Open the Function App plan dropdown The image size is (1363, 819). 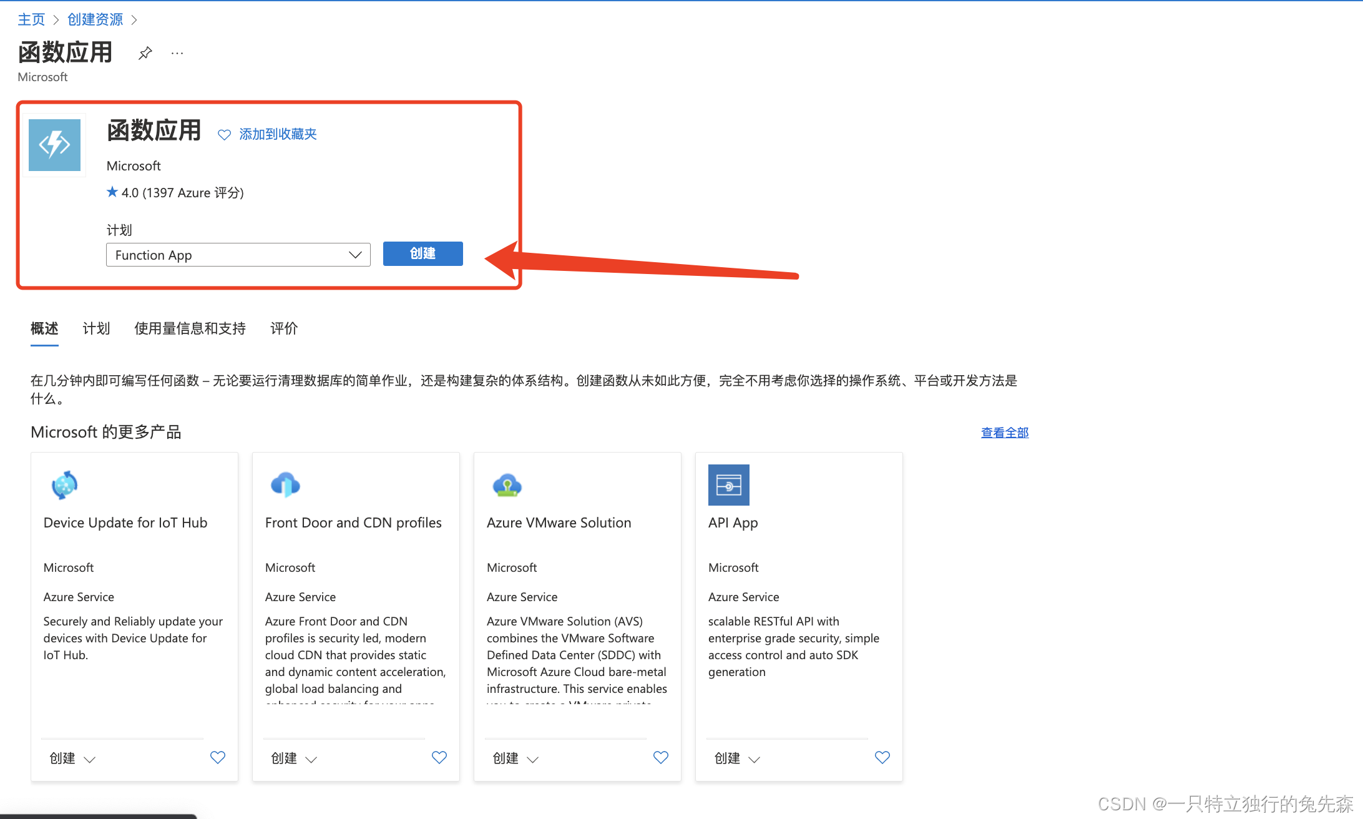tap(238, 255)
